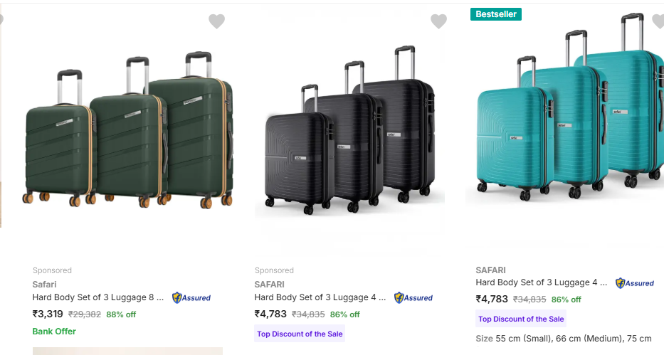
Task: Open Bestseller Hard Body Set title link
Action: pyautogui.click(x=541, y=282)
